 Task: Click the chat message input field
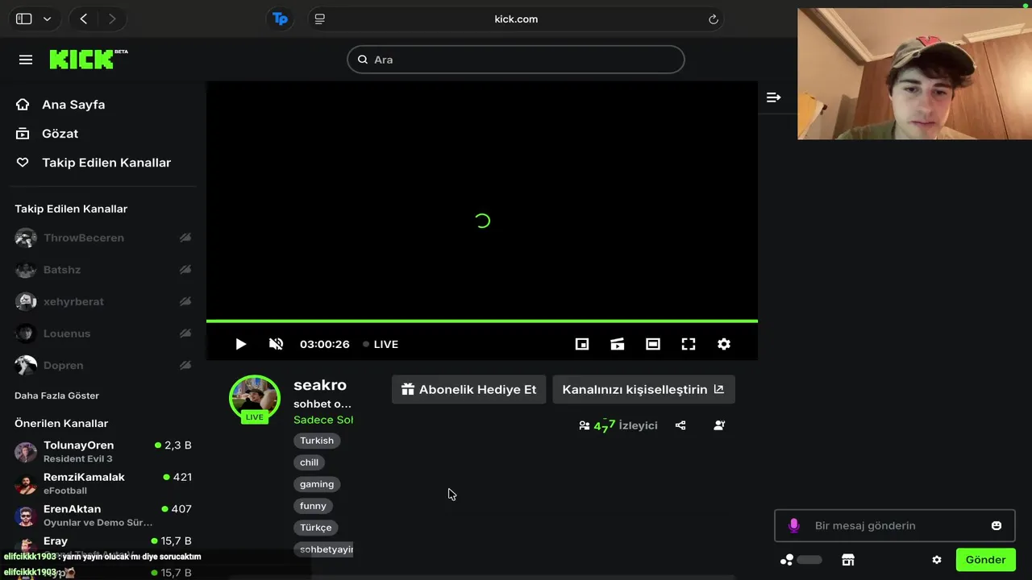tap(894, 526)
